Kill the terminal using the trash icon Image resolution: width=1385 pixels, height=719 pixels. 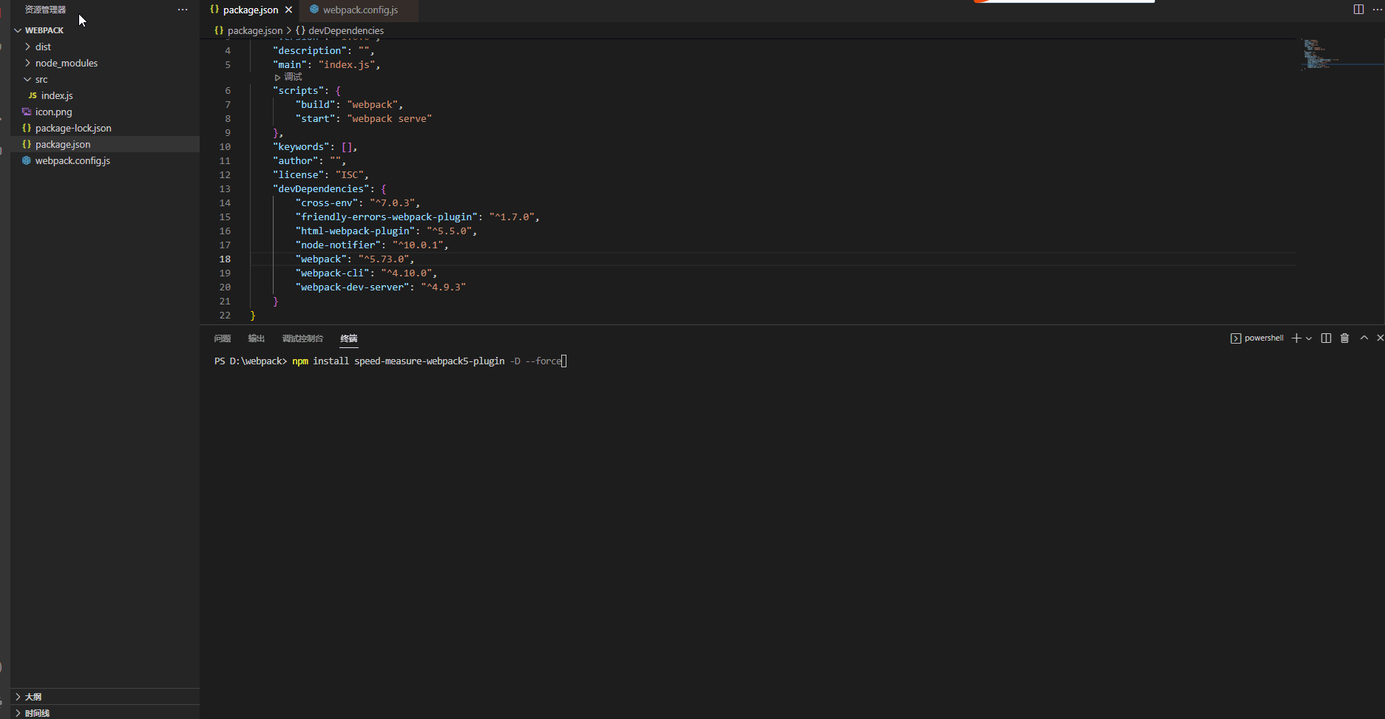(x=1344, y=338)
